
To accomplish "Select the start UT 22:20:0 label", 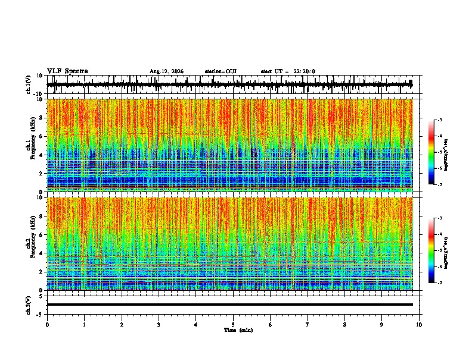I will (288, 71).
